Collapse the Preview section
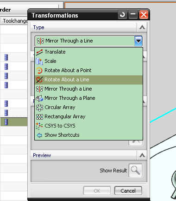The image size is (176, 201). coord(142,155)
